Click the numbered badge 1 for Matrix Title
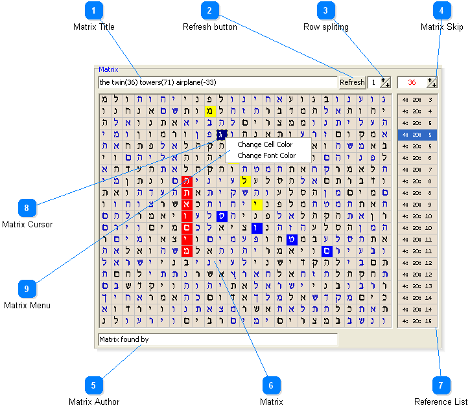The height and width of the screenshot is (408, 470). pos(93,10)
